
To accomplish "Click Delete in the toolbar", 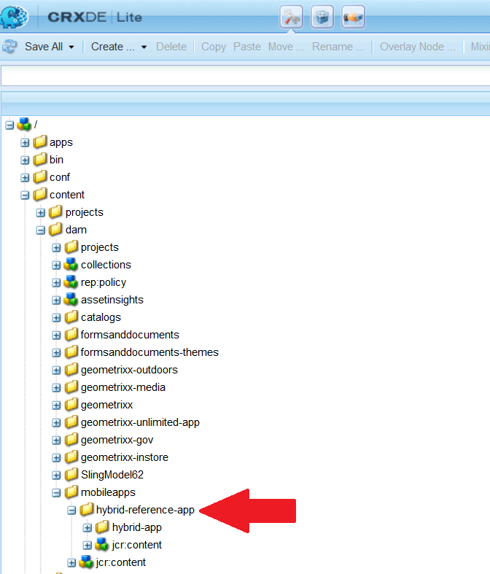I will 171,47.
